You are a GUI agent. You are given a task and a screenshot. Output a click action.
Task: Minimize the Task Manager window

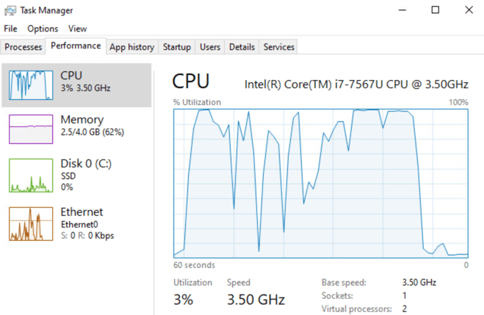tap(401, 10)
